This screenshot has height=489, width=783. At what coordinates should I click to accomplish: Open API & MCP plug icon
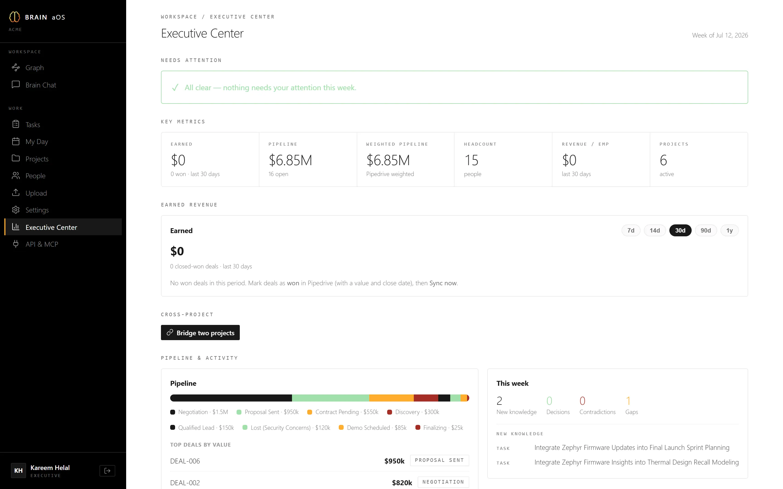15,244
